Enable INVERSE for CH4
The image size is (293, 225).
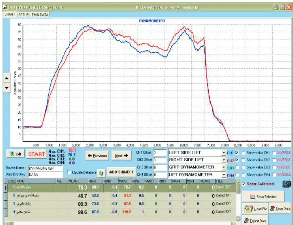[x=274, y=175]
